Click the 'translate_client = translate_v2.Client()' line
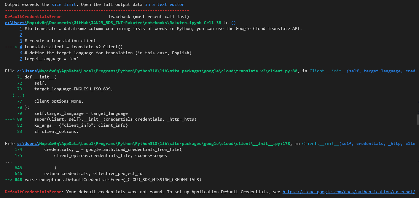419x198 pixels. [74, 47]
